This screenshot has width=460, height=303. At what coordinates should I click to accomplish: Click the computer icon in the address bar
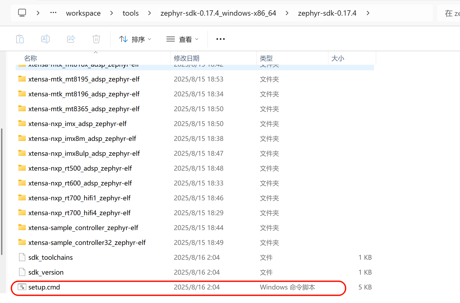pos(22,13)
